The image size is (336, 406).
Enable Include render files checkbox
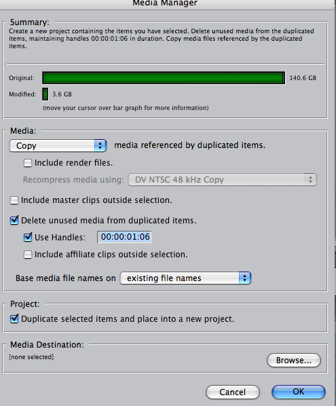28,163
